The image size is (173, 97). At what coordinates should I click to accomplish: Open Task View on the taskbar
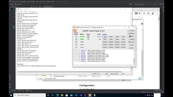click(x=53, y=95)
